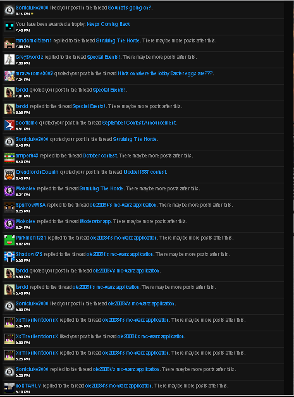Viewport: 294px width, 397px height.
Task: Click booflame's red and blue avatar
Action: [x=9, y=125]
